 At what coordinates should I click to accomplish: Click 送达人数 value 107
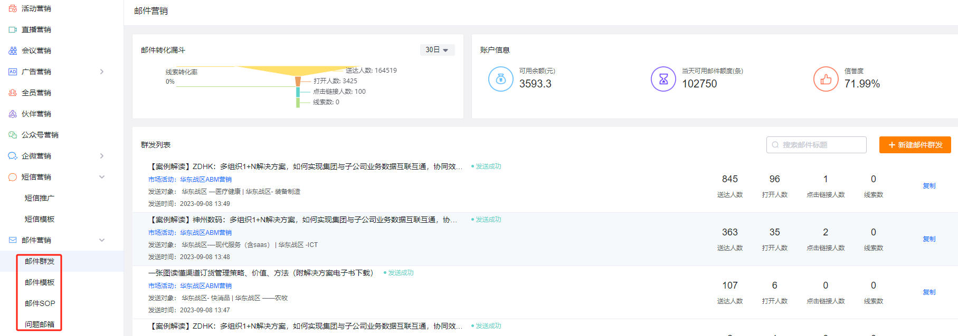click(730, 285)
